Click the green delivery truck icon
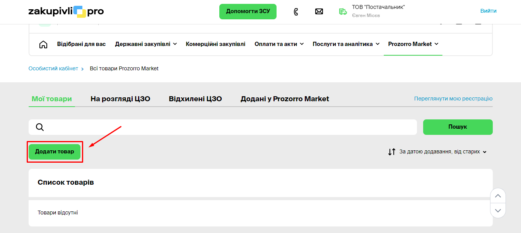This screenshot has width=521, height=233. pos(343,12)
